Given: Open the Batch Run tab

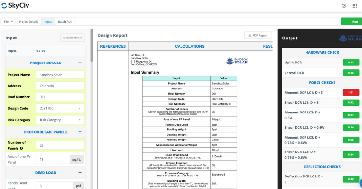Looking at the screenshot, I should click(65, 21).
